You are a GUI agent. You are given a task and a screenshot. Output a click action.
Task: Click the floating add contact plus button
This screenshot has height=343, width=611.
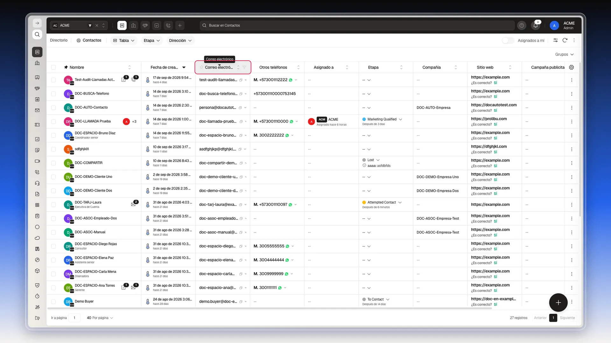click(x=558, y=303)
